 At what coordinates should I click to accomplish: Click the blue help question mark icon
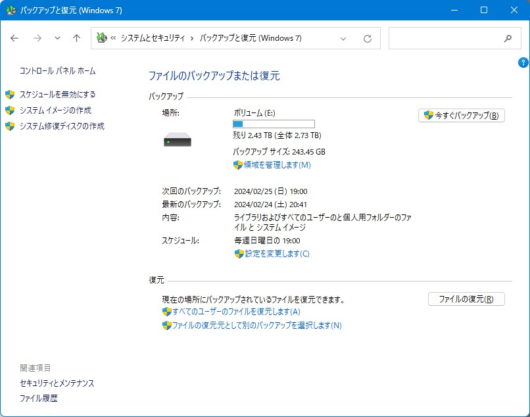523,62
